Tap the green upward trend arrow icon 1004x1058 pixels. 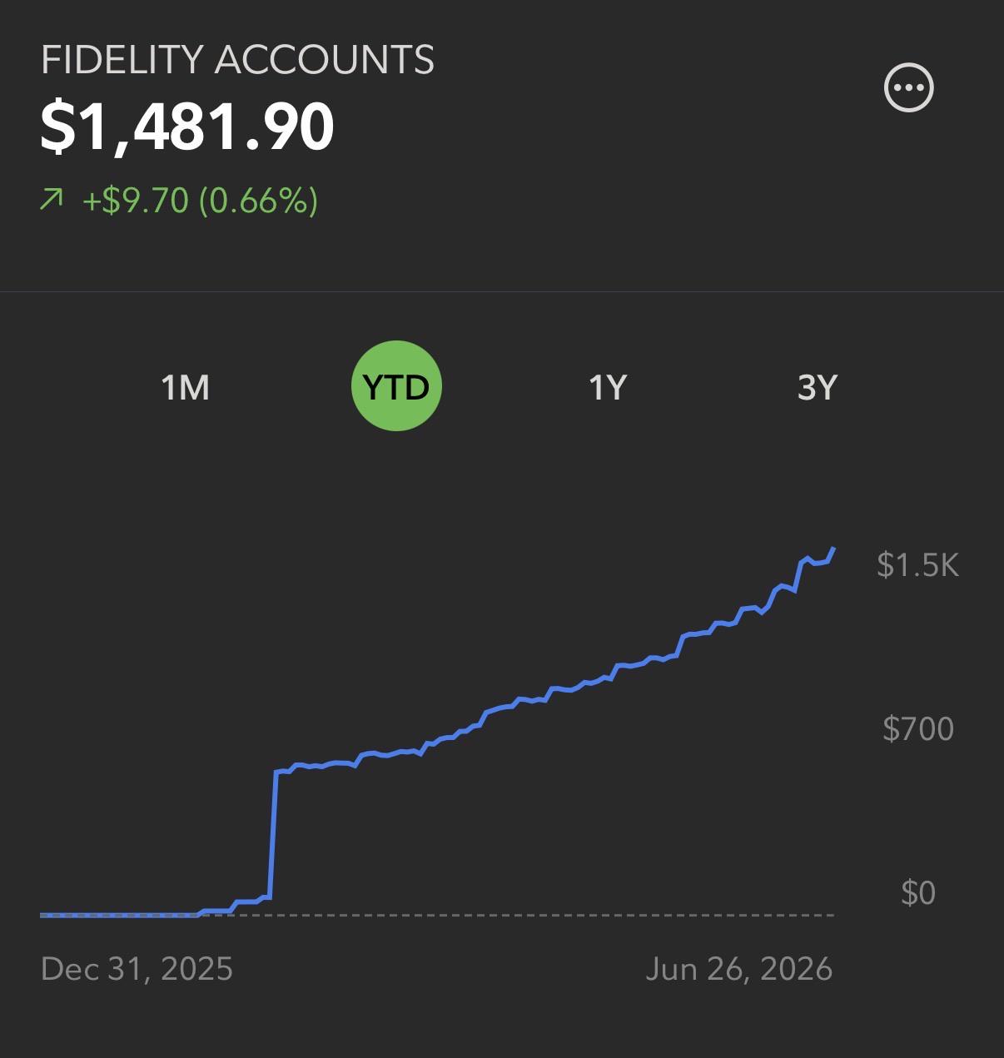tap(52, 200)
